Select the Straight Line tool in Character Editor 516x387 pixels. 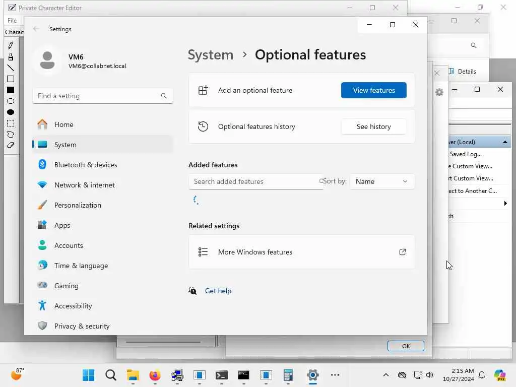11,68
